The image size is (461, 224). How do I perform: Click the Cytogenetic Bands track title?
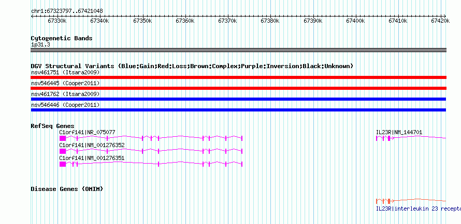coord(62,38)
